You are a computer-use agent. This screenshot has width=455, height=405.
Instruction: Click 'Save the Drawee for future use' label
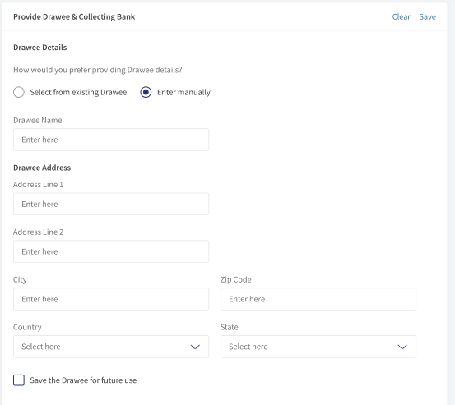(x=83, y=380)
